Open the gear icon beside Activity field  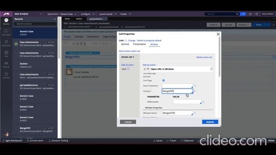pos(195,91)
